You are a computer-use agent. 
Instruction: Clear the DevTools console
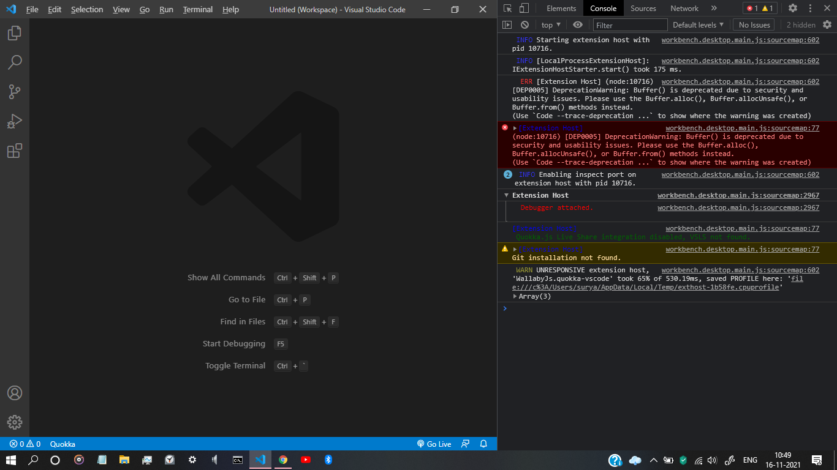click(x=525, y=24)
